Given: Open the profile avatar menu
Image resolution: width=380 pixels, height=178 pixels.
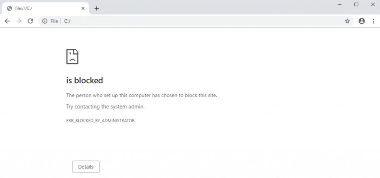Looking at the screenshot, I should coord(362,21).
